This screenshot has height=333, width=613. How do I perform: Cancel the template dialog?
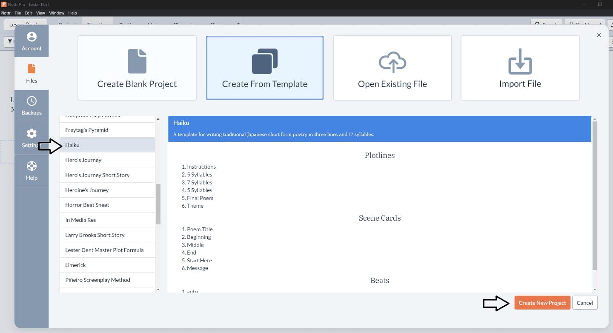click(x=585, y=303)
